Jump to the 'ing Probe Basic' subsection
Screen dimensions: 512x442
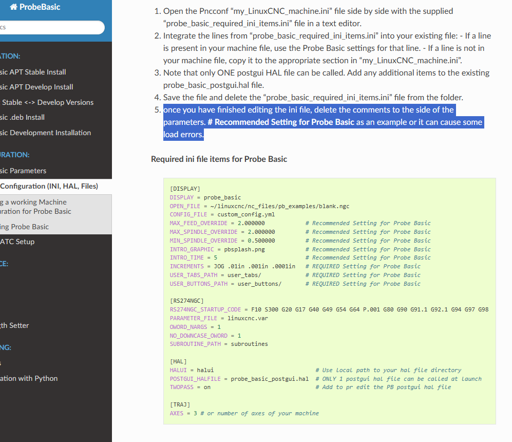[x=25, y=227]
